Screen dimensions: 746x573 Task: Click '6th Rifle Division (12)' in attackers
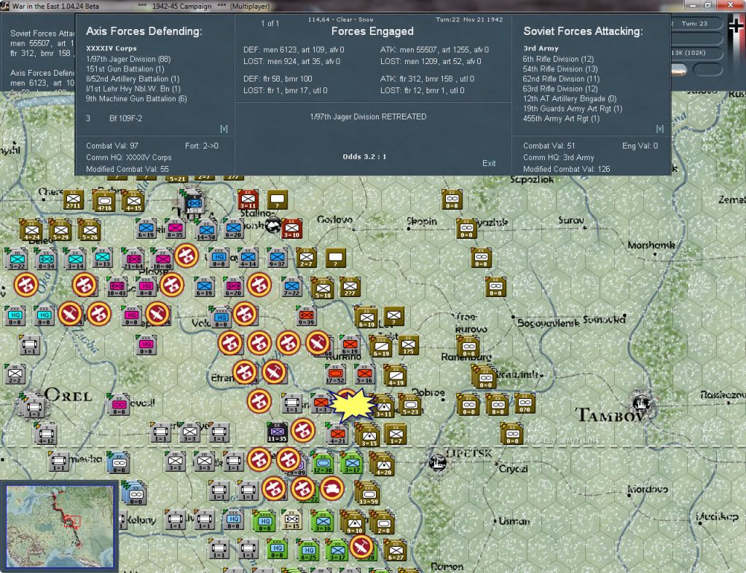tap(558, 60)
